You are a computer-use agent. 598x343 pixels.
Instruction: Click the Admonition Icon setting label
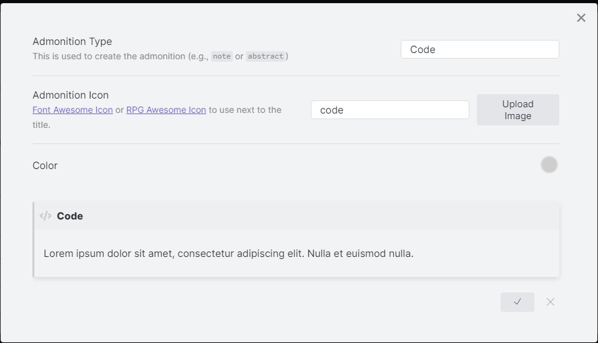point(71,95)
